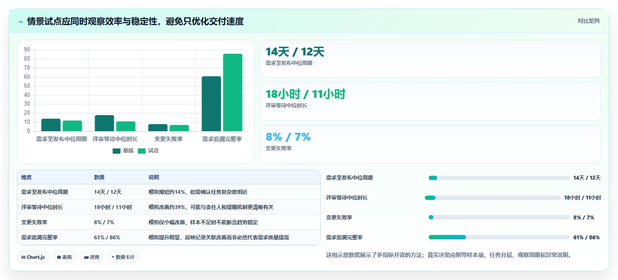Viewport: 618px width, 280px height.
Task: Click the 基线 bar for 评审等待中位时长
Action: (x=104, y=123)
